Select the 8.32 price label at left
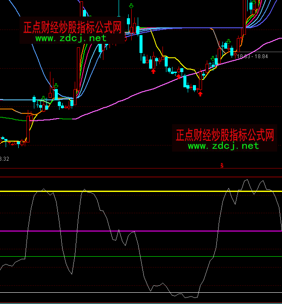This screenshot has width=282, height=304. click(4, 159)
